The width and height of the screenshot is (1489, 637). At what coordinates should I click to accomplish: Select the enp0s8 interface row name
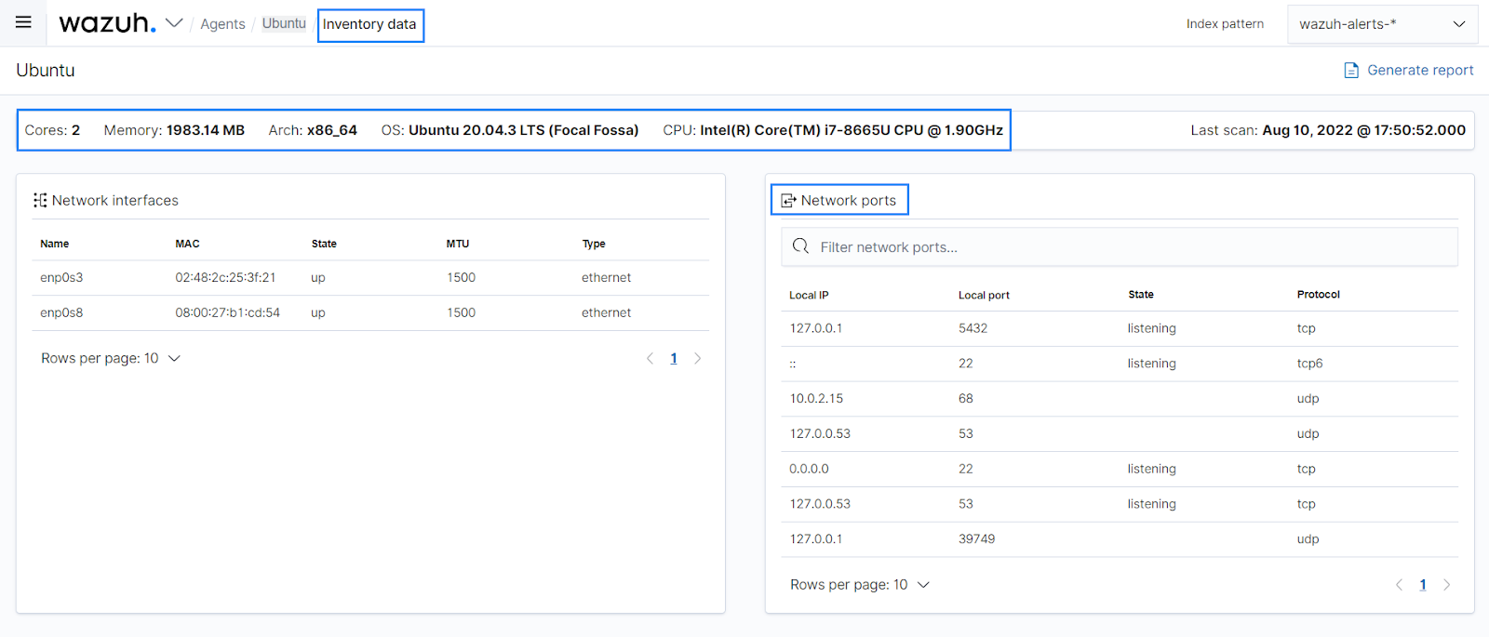coord(61,312)
